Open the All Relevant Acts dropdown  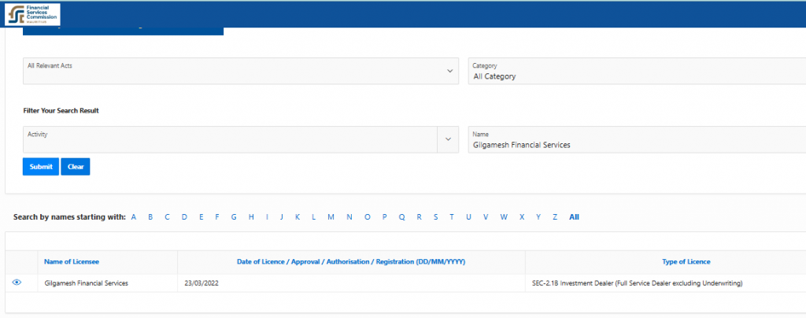241,71
